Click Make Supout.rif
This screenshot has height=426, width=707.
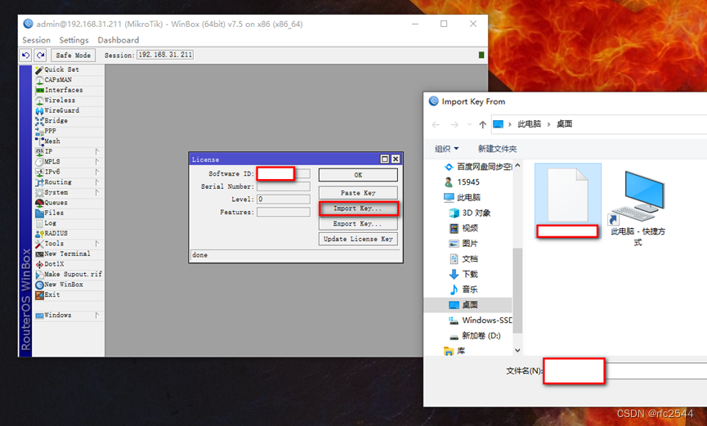[69, 275]
